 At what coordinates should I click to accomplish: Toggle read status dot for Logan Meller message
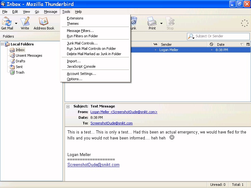click(155, 50)
